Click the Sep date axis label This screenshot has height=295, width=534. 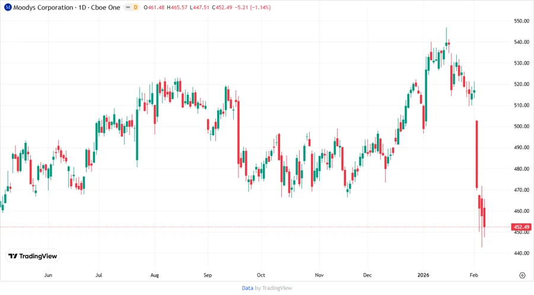coord(208,275)
